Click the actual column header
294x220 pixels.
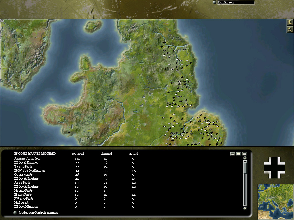(x=134, y=154)
